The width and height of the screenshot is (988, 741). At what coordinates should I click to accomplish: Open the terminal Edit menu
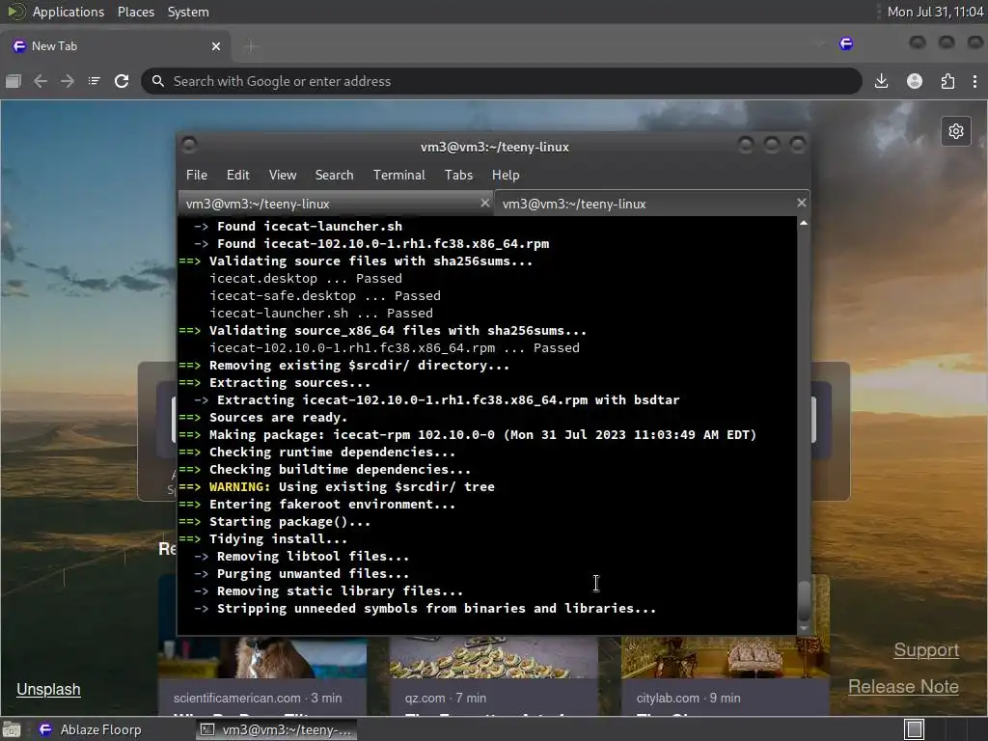coord(238,175)
